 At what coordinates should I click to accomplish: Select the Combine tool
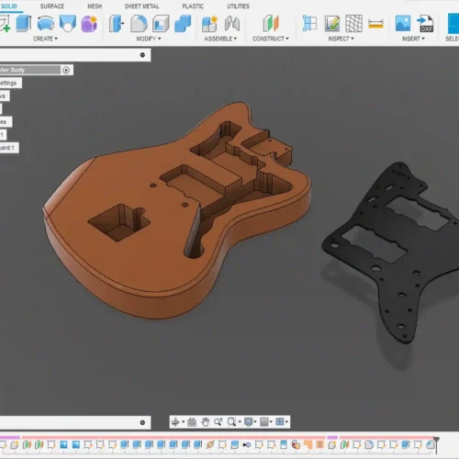pyautogui.click(x=183, y=23)
